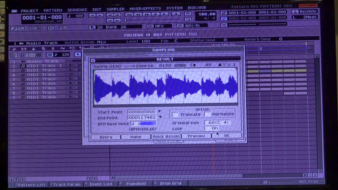Click the magnifier icon below the time counter

[51, 28]
